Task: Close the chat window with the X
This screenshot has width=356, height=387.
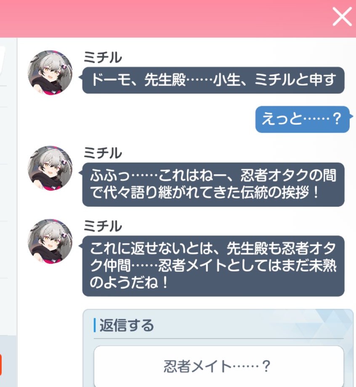Action: 342,16
